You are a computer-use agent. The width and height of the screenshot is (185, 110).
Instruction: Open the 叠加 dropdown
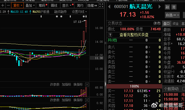(30, 5)
